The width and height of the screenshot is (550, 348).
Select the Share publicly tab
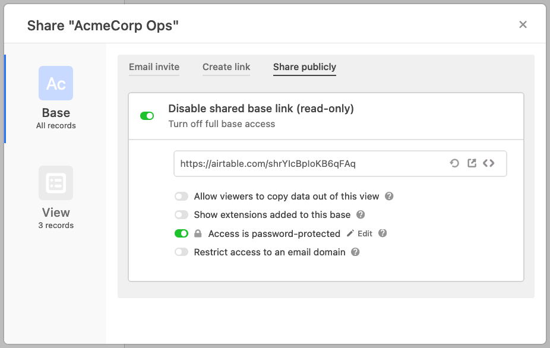coord(305,67)
